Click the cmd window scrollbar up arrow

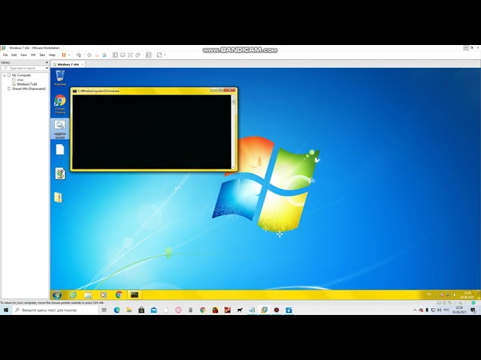pos(233,97)
